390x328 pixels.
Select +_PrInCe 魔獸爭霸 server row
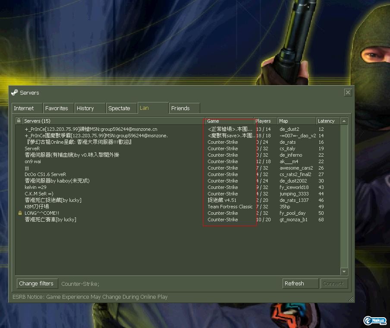[96, 136]
